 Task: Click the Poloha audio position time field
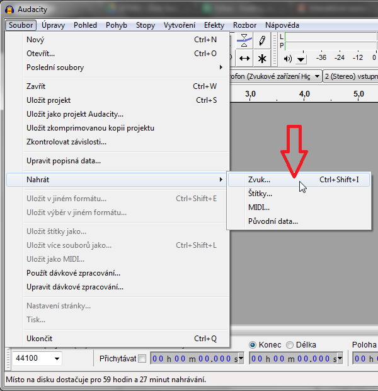click(x=365, y=359)
